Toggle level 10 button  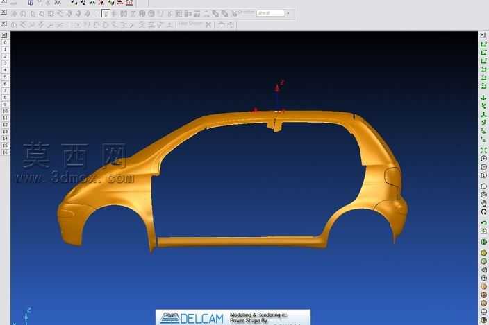coord(5,111)
